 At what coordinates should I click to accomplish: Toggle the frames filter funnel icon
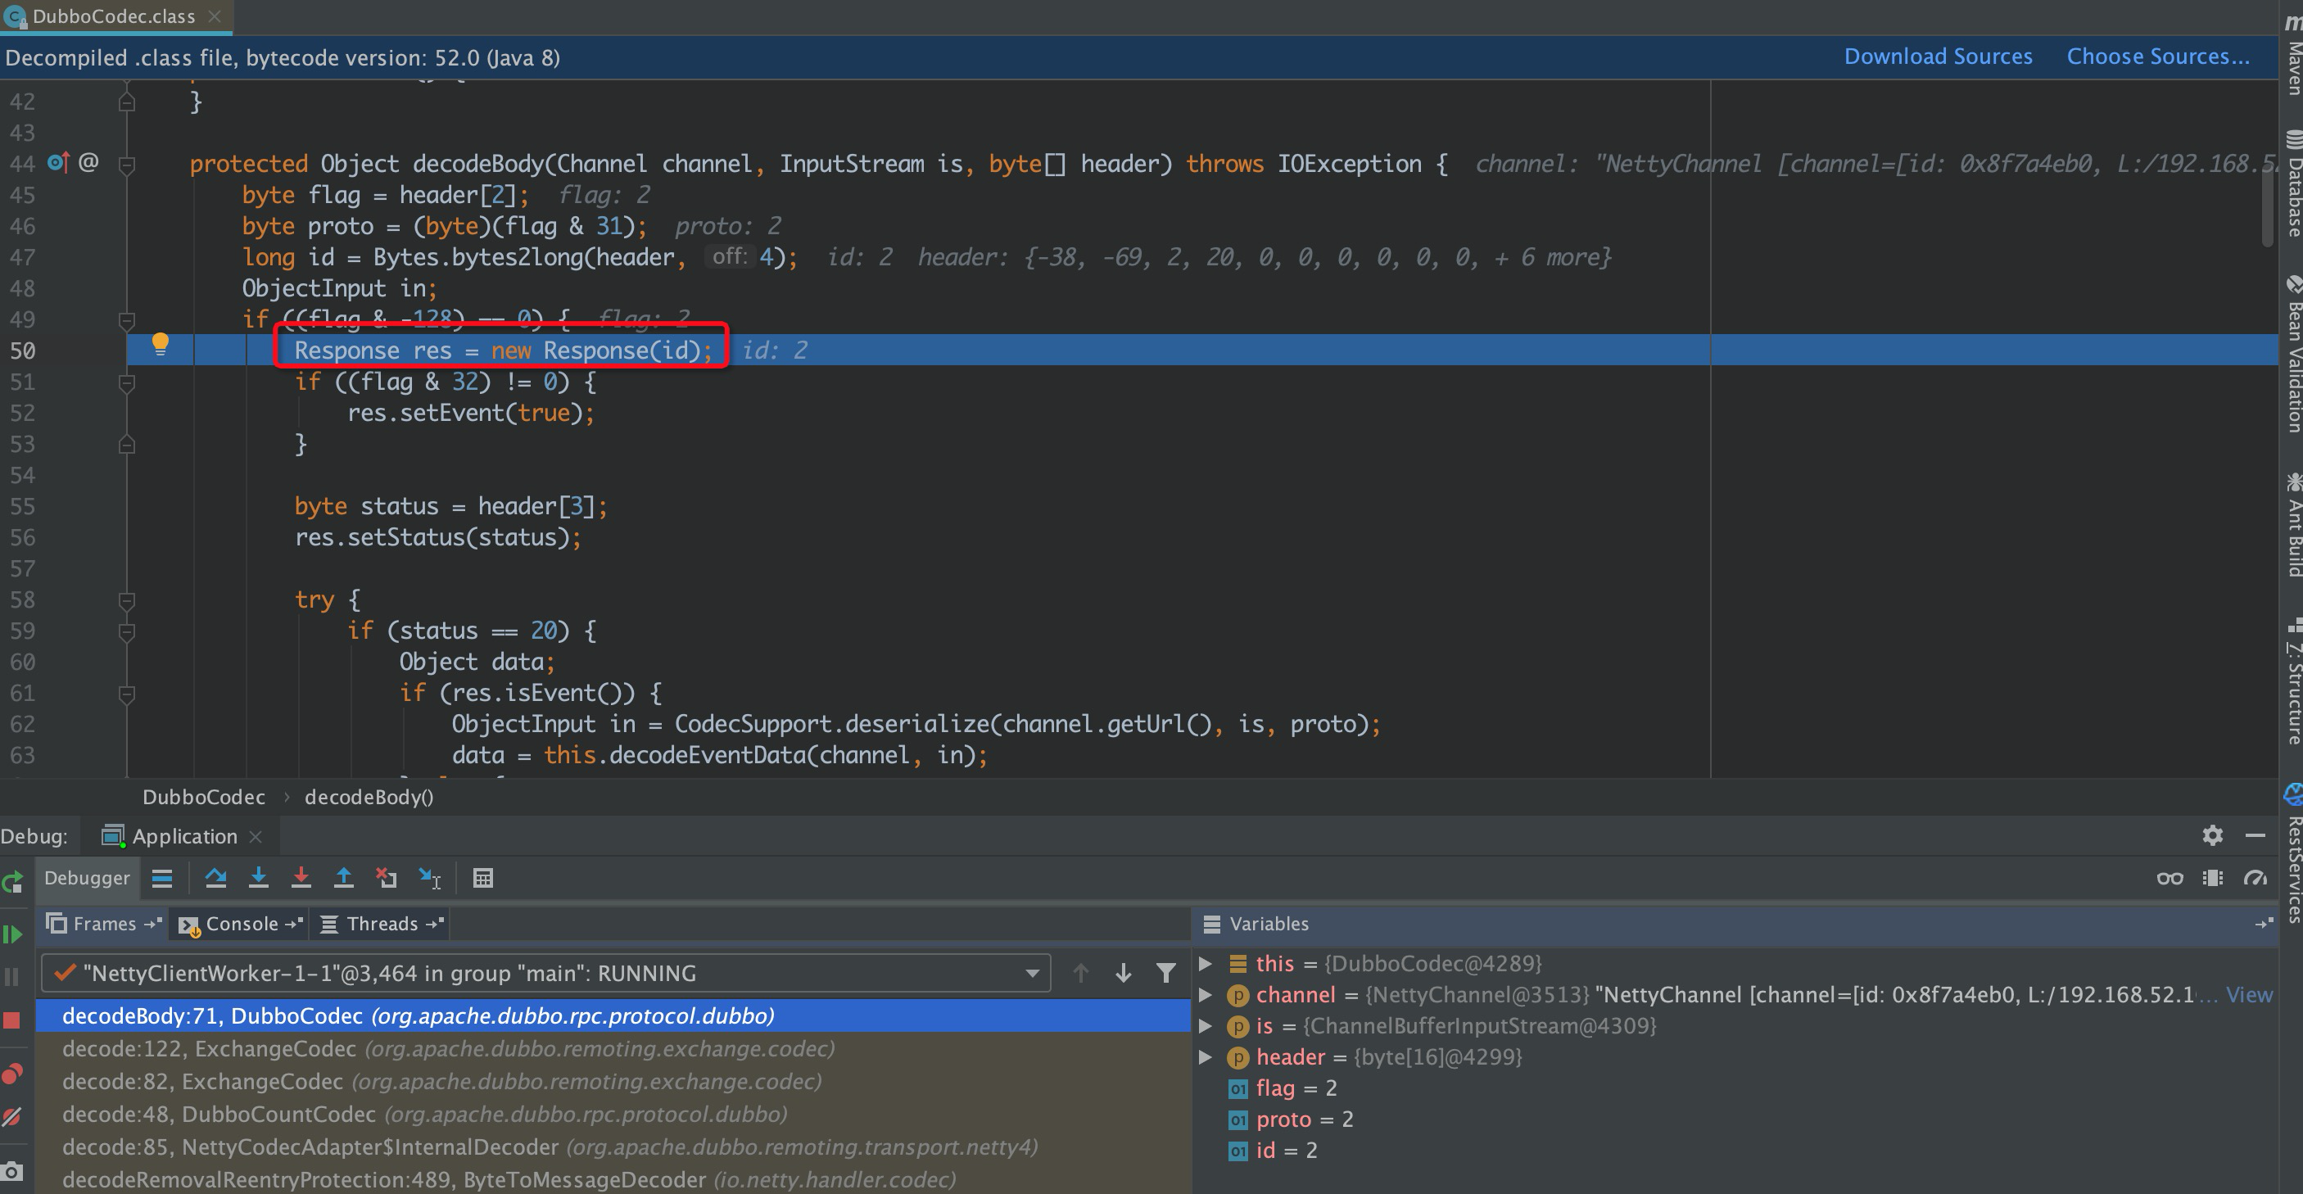[x=1165, y=973]
